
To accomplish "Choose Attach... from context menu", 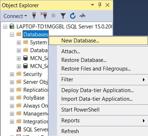I will tap(98, 51).
